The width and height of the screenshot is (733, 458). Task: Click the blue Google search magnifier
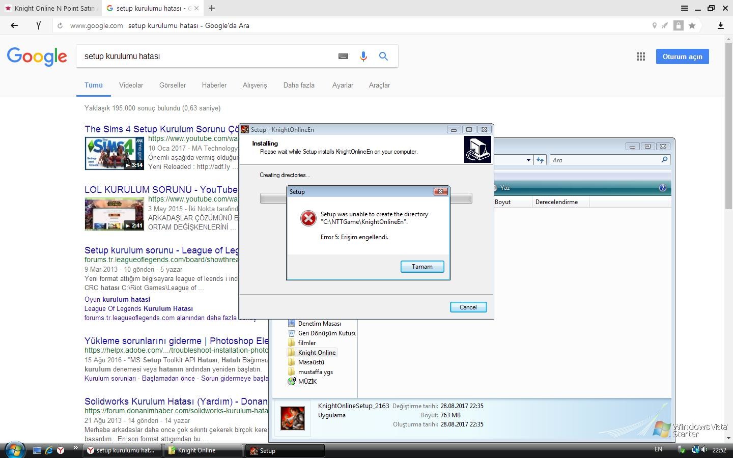coord(384,56)
